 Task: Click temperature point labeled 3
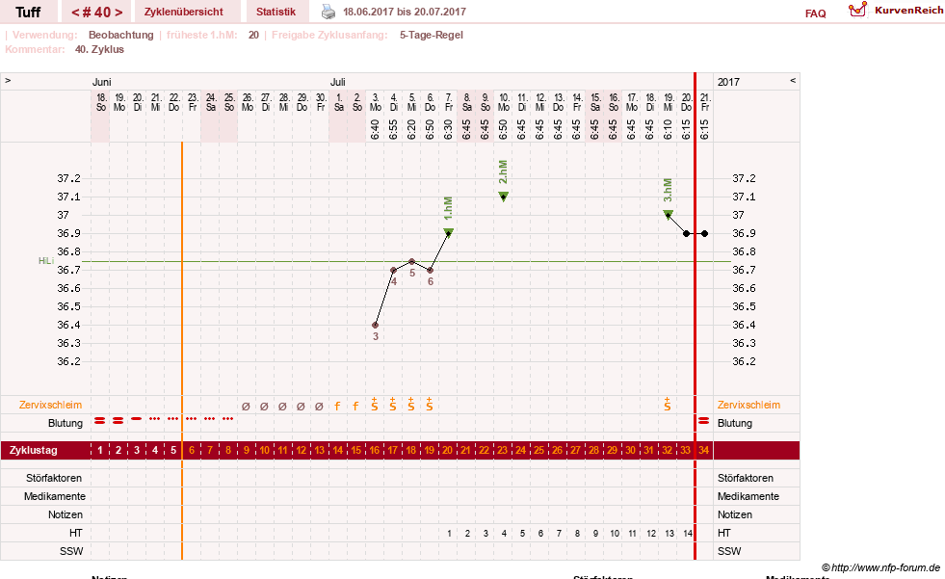click(x=376, y=325)
